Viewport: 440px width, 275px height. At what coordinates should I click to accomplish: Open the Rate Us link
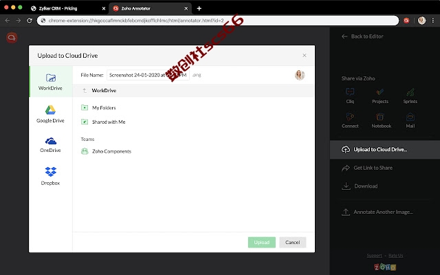[x=396, y=256]
